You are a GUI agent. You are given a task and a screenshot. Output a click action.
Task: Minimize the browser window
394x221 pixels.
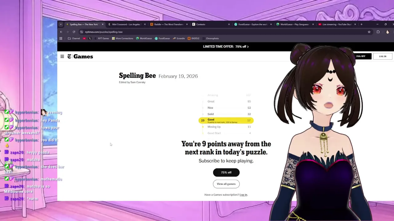click(x=377, y=24)
